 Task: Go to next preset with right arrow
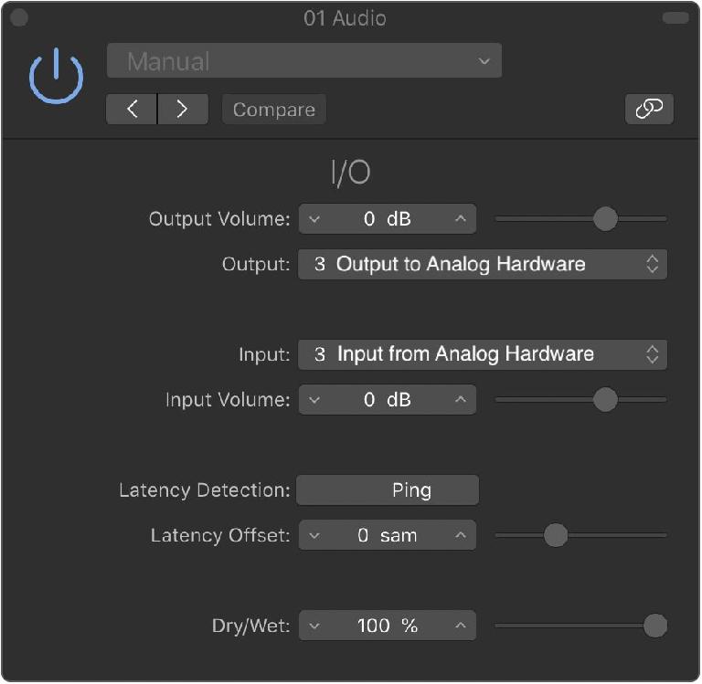(x=182, y=110)
